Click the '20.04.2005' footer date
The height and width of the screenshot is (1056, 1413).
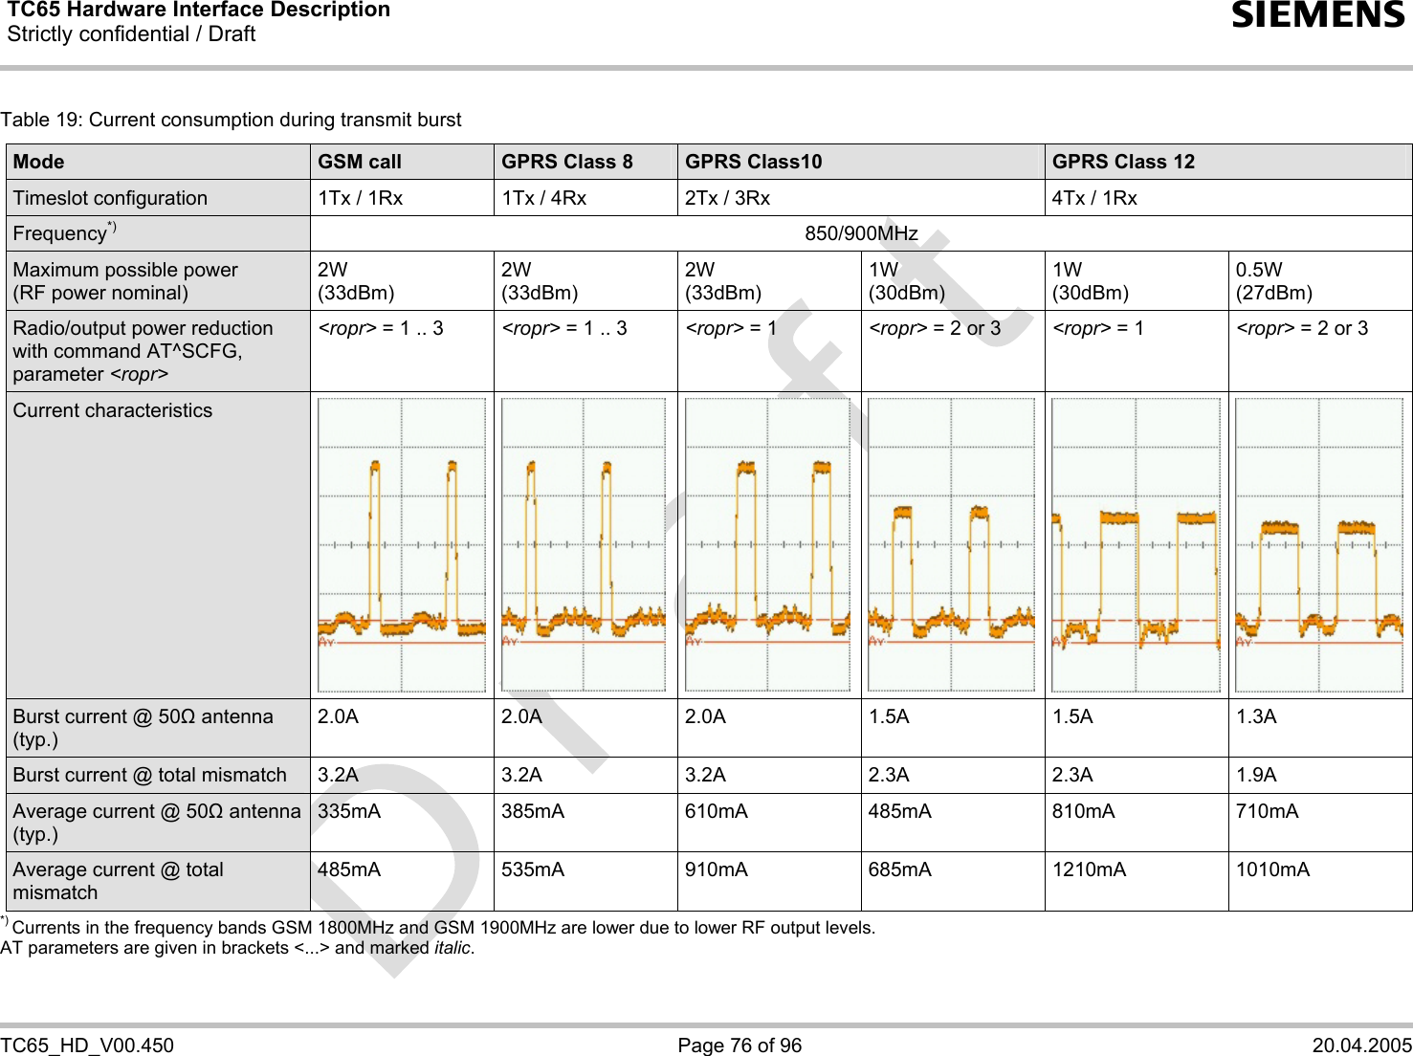point(1362,1045)
